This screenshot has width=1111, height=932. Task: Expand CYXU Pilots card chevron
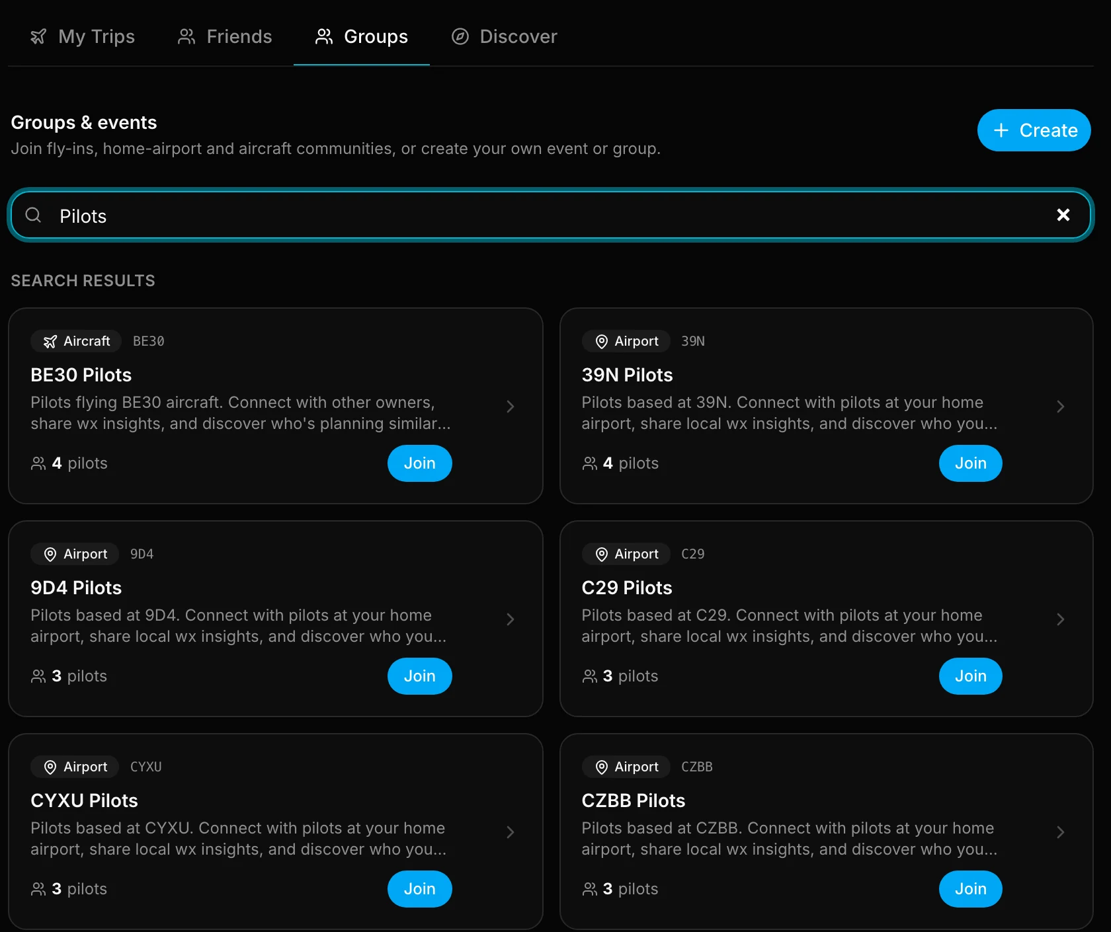point(510,832)
